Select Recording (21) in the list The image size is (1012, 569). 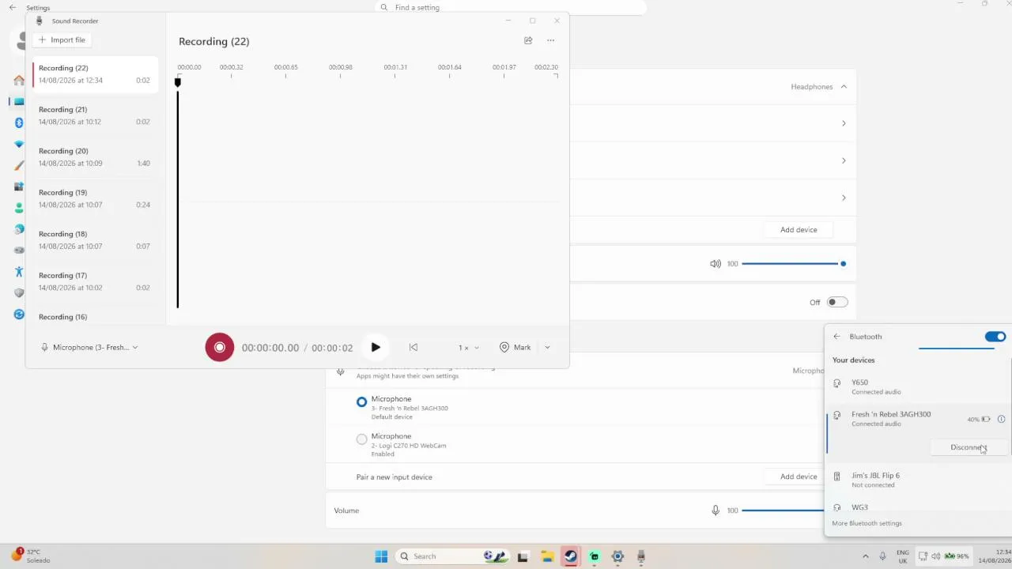(x=95, y=115)
